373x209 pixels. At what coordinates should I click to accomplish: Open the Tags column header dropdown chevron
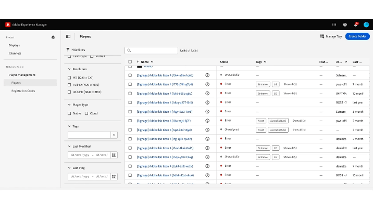265,62
